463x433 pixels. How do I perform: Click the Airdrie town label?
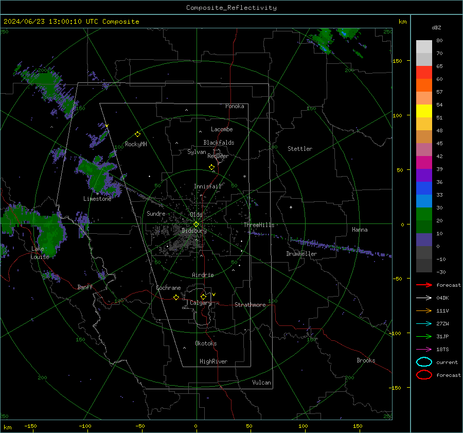point(203,275)
